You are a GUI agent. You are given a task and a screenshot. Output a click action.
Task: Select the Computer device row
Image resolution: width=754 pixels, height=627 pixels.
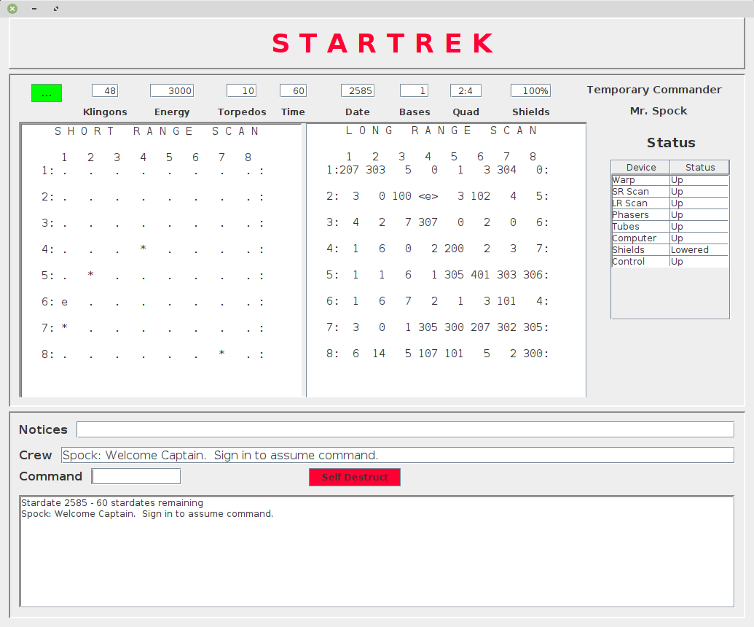669,238
